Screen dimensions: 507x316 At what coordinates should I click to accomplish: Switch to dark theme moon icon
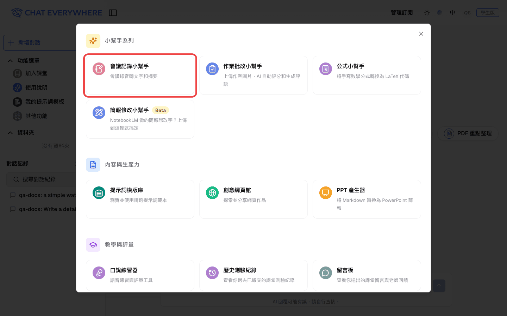tap(440, 13)
